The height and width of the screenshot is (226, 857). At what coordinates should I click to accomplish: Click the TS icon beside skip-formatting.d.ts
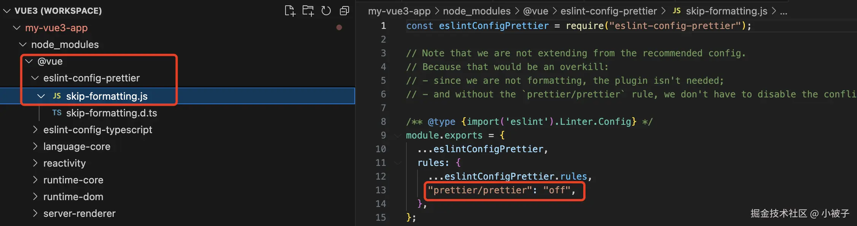coord(57,113)
